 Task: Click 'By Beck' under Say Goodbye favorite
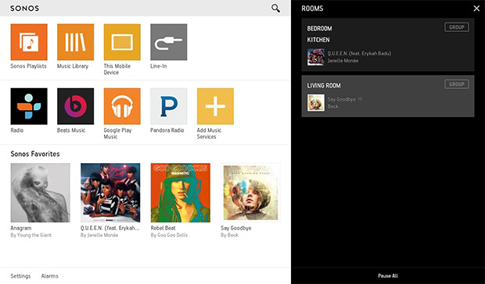229,235
